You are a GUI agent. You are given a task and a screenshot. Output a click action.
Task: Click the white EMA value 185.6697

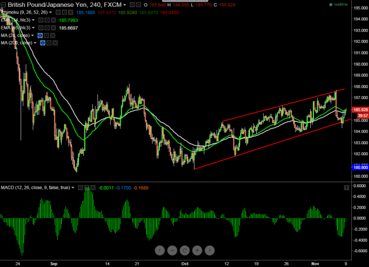coord(68,28)
